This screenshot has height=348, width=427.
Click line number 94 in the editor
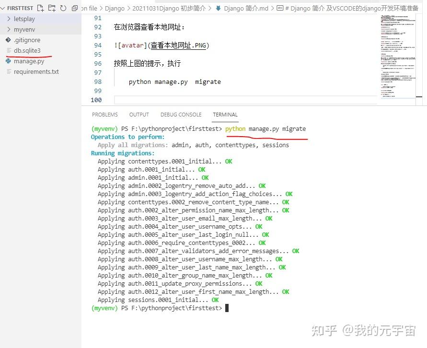click(97, 45)
